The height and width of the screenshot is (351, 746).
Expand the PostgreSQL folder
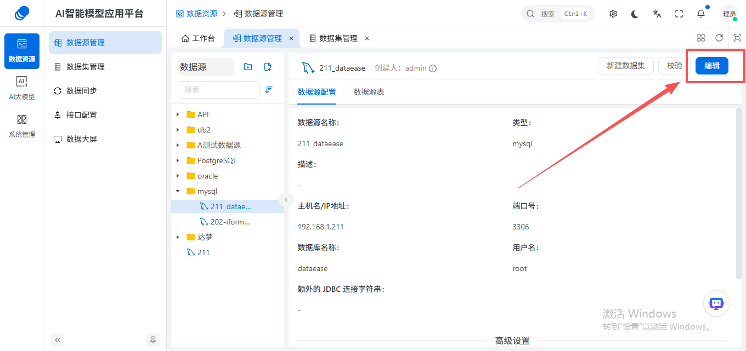(x=178, y=160)
